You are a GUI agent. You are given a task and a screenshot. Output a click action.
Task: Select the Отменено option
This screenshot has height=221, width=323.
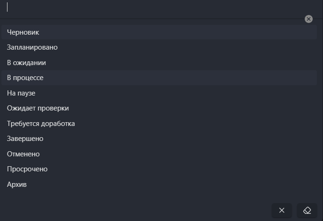pos(23,154)
